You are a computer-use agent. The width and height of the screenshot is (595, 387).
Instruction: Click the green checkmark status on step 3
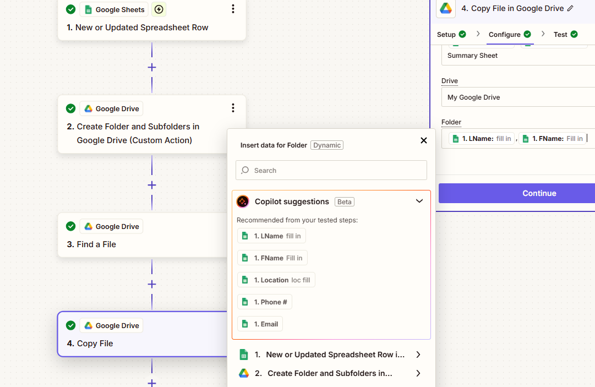70,226
